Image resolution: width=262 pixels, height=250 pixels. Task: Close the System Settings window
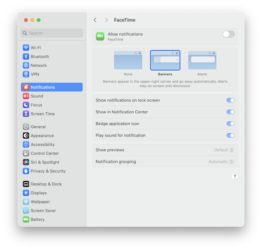click(x=26, y=20)
